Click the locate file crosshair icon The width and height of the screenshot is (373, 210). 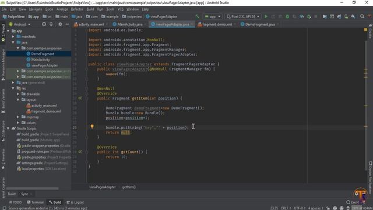44,24
